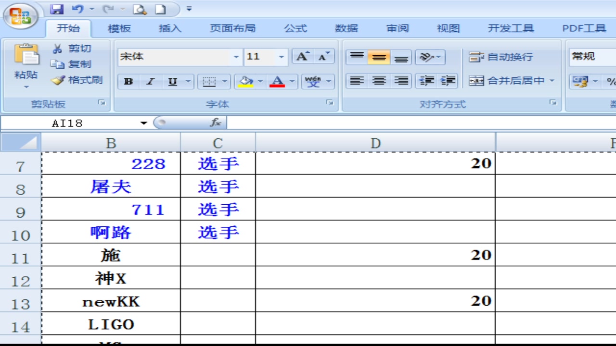Open the insert function fx button
The height and width of the screenshot is (346, 616).
216,123
